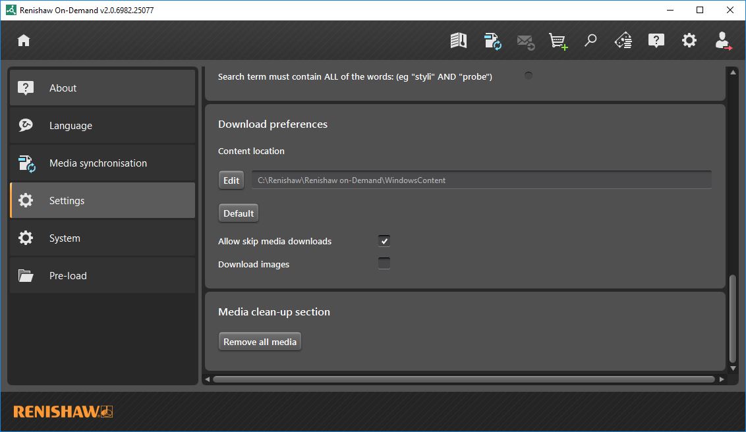Click the media sync toolbar icon

coord(492,41)
